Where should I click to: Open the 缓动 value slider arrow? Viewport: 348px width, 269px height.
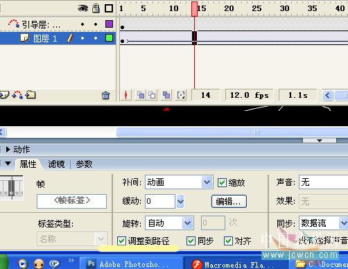[x=180, y=201]
